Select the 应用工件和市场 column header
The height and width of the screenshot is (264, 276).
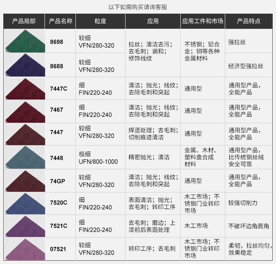(202, 21)
